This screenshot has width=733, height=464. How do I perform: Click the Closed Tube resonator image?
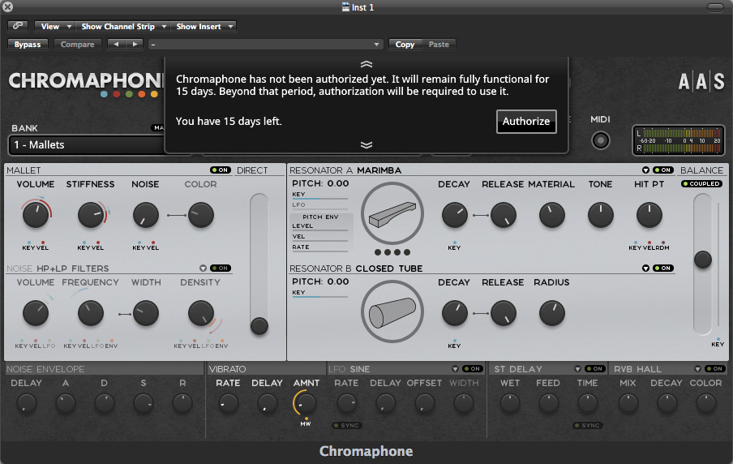392,311
